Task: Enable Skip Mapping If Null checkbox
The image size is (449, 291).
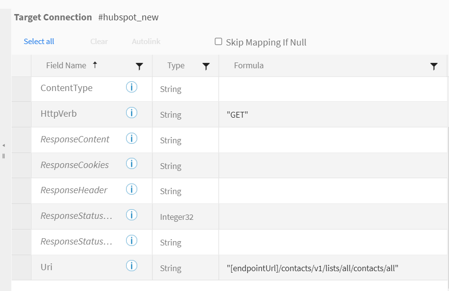Action: pos(218,42)
